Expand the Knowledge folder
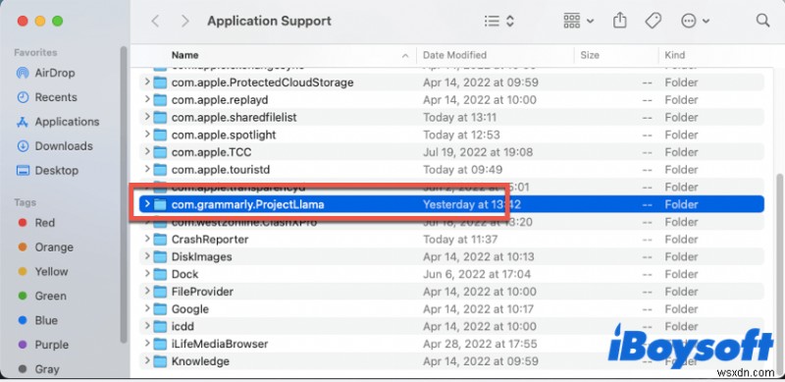The image size is (785, 382). [146, 361]
